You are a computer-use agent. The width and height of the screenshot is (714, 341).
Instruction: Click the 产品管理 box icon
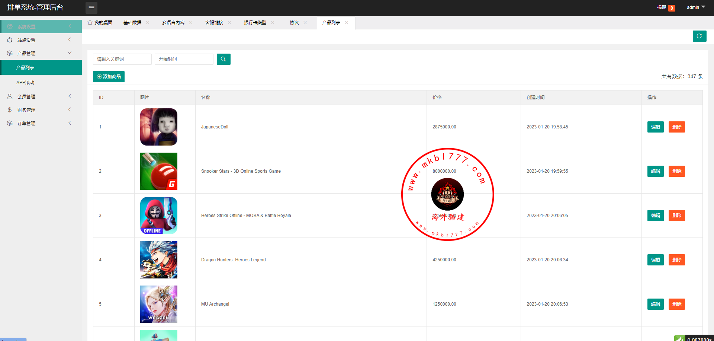(x=10, y=53)
